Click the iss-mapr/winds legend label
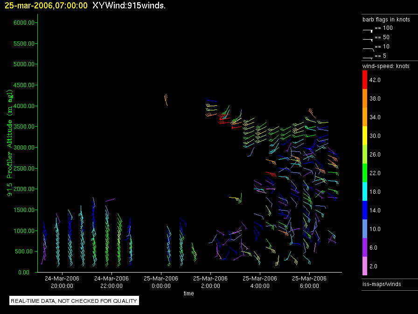The height and width of the screenshot is (314, 418). point(382,284)
